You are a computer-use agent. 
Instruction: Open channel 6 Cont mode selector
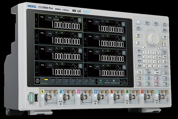coord(108,51)
